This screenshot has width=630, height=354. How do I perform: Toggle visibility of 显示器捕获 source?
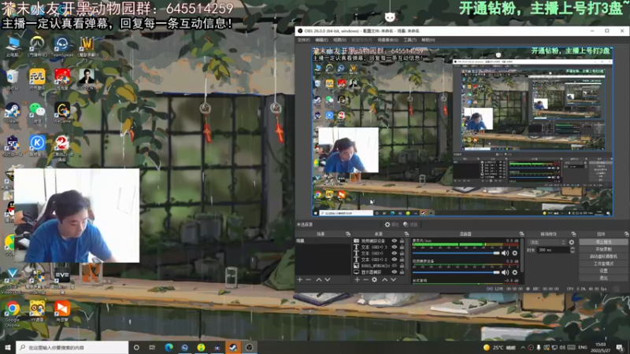(x=395, y=271)
